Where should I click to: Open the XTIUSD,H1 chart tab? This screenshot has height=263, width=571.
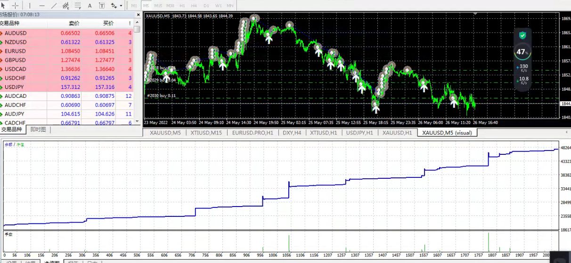coord(324,133)
